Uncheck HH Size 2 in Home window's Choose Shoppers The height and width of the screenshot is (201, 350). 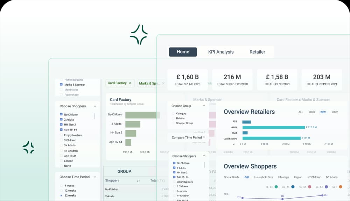click(x=174, y=172)
